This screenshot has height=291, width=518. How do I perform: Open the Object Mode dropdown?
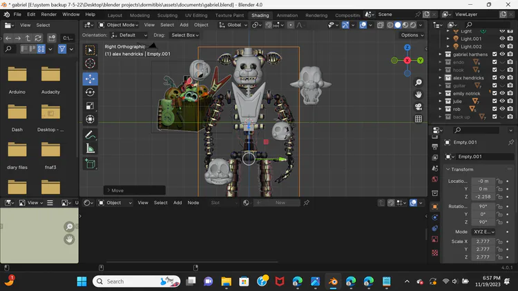[118, 25]
